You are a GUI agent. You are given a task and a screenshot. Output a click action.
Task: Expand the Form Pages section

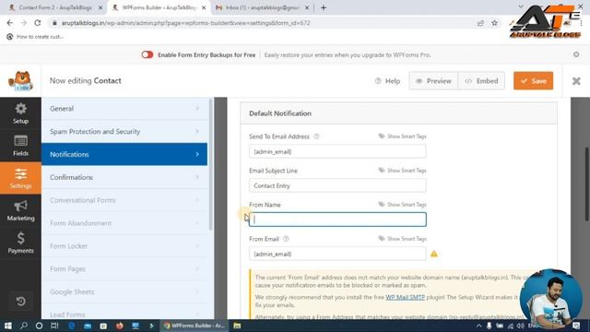click(x=124, y=269)
